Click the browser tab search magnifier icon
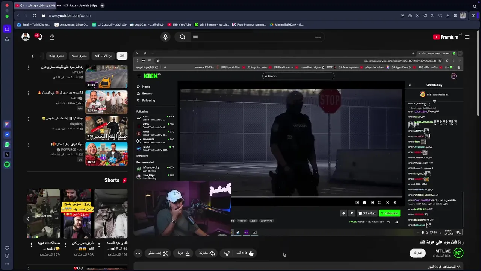This screenshot has width=481, height=271. tap(475, 6)
